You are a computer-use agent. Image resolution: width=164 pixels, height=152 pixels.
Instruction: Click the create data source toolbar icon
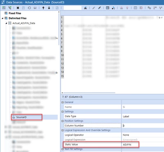tap(4, 8)
